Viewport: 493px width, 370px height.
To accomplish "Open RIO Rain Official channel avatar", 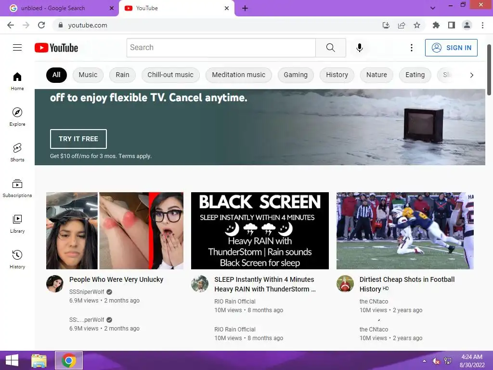I will pyautogui.click(x=200, y=283).
